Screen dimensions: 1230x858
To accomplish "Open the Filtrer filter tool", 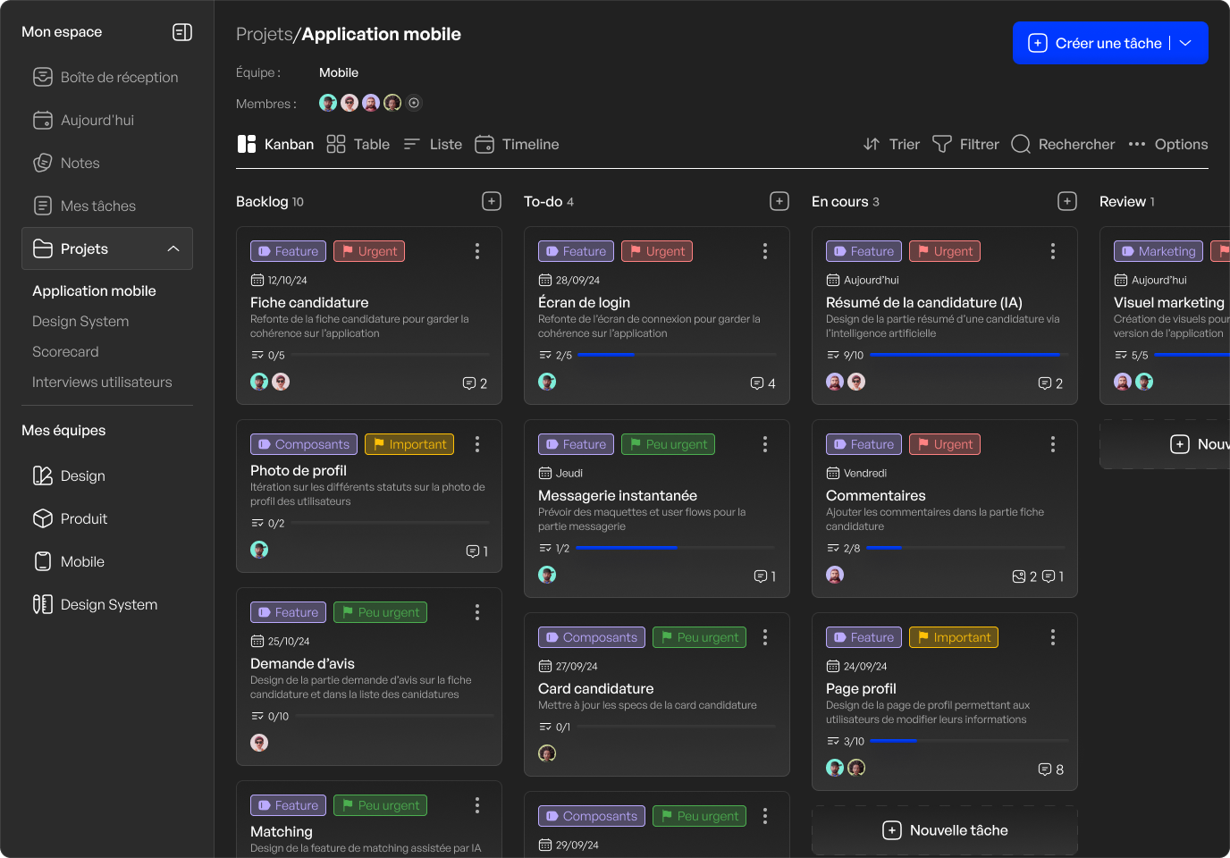I will pos(965,144).
